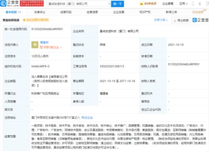Select credit code 91350203MA8U4RFR0Y in first row
209x151 pixels.
[x=47, y=29]
